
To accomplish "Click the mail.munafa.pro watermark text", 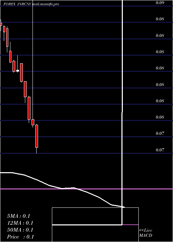I will click(45, 4).
